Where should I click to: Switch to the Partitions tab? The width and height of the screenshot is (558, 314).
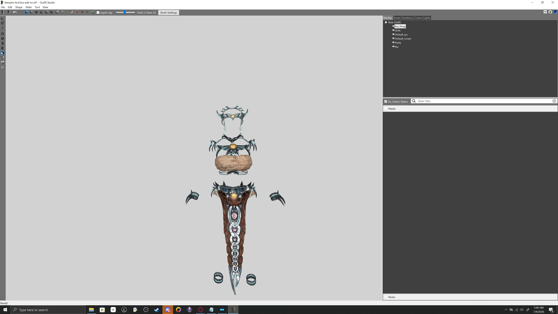click(x=407, y=18)
